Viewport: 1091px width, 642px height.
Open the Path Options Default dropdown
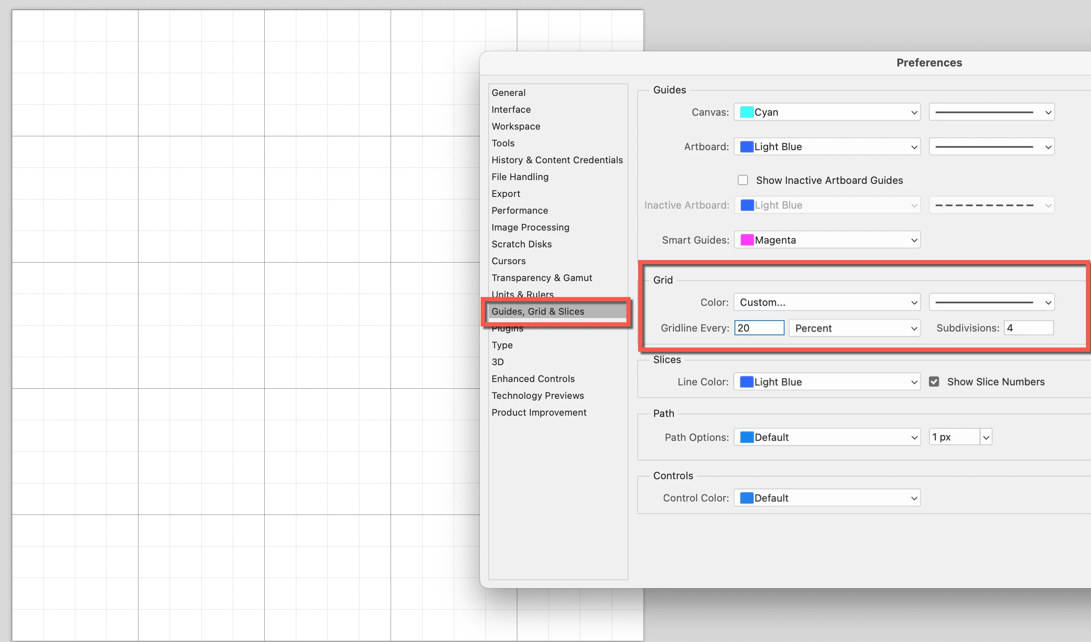(827, 438)
